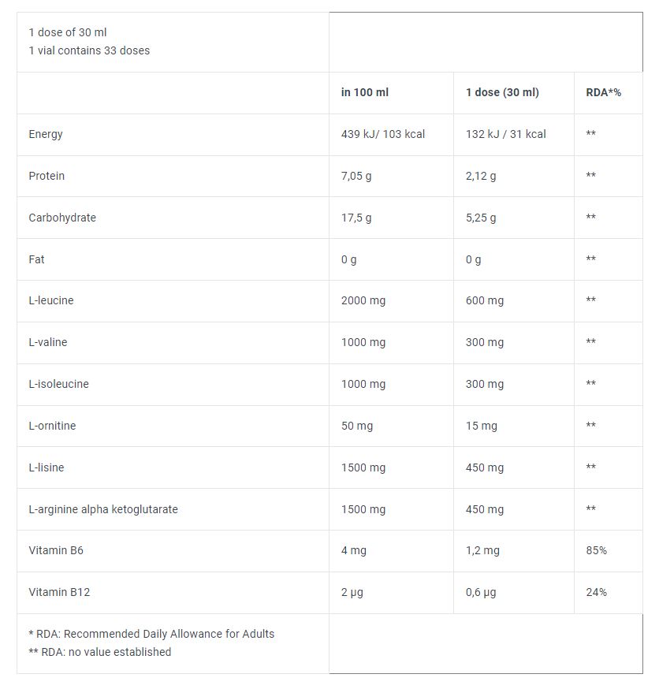
Task: Click the L-valine row label
Action: 48,342
